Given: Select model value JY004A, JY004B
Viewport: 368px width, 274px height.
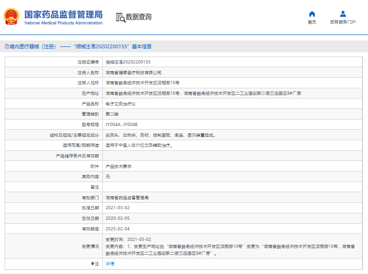Looking at the screenshot, I should pyautogui.click(x=122, y=125).
